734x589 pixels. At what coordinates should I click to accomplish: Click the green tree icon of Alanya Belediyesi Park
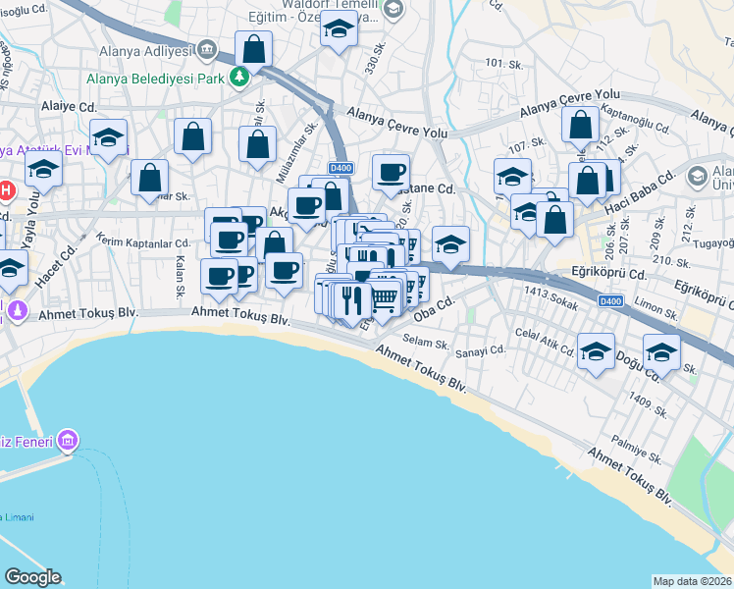click(x=239, y=77)
